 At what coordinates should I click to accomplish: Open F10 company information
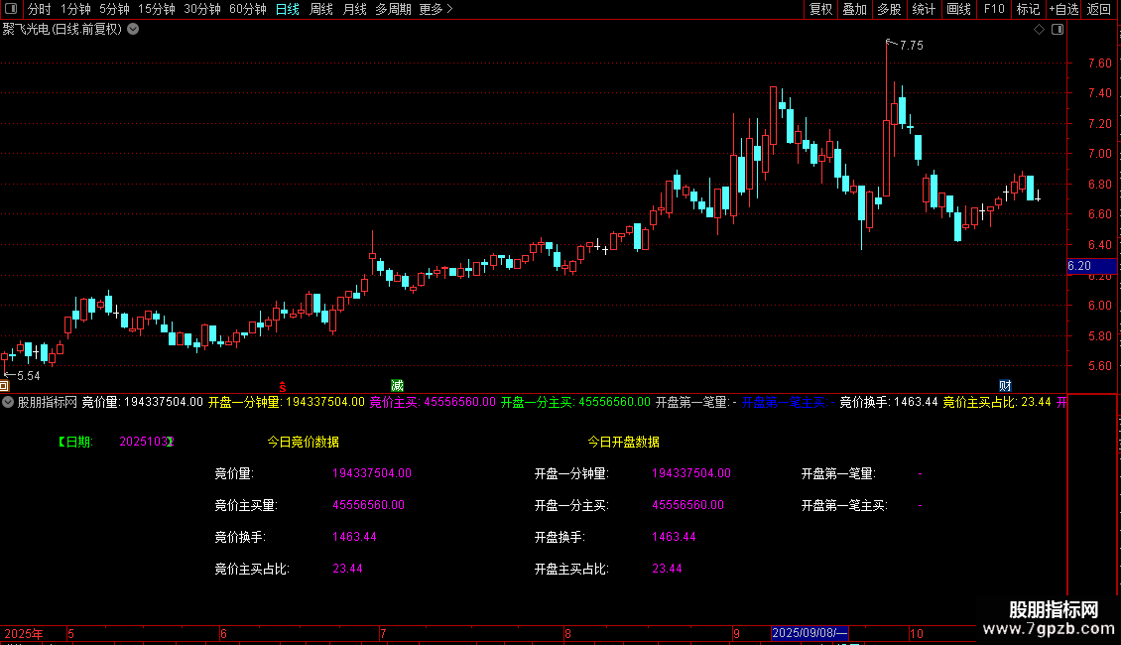click(994, 9)
